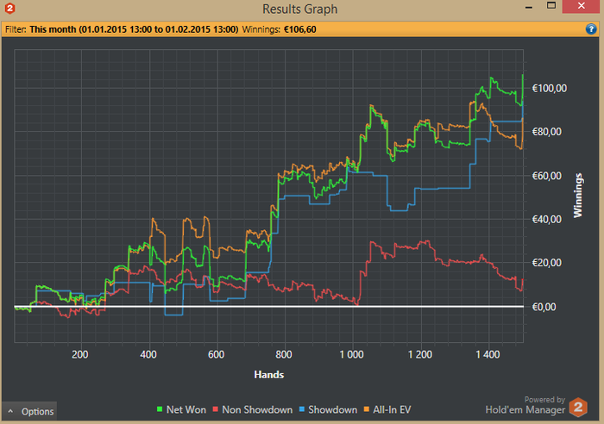Viewport: 604px width, 424px height.
Task: Click the Hold'em Manager 2 title bar icon
Action: coord(10,8)
